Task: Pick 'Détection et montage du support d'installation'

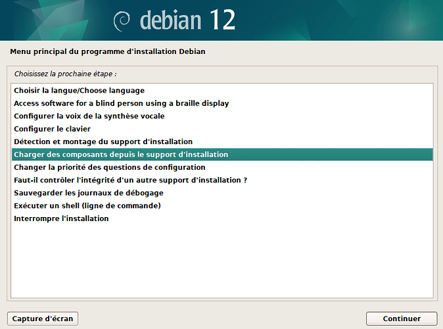Action: 222,141
